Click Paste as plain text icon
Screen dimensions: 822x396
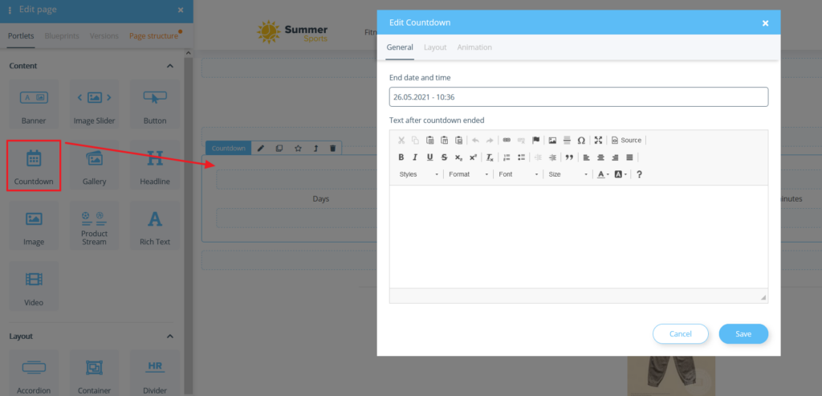click(444, 140)
